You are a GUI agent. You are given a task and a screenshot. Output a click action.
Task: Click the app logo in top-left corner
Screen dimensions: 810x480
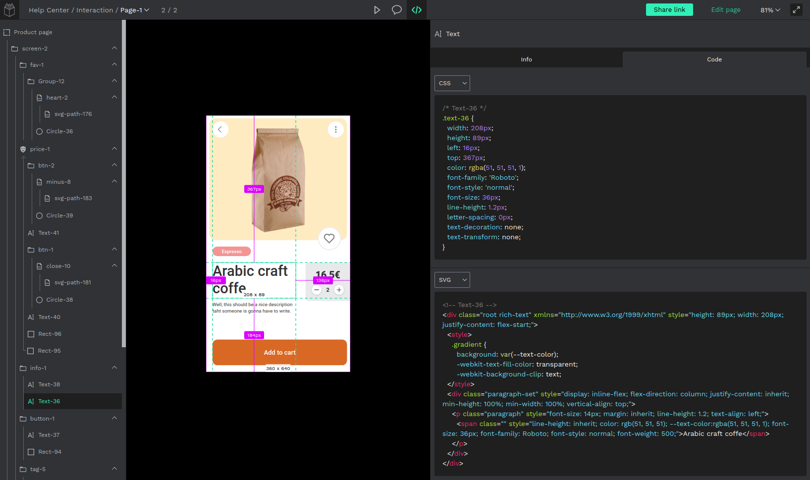coord(9,10)
